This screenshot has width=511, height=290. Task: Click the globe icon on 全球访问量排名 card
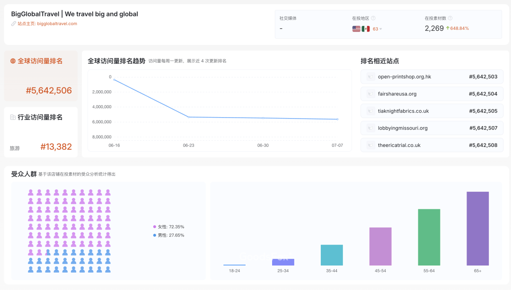pos(13,60)
